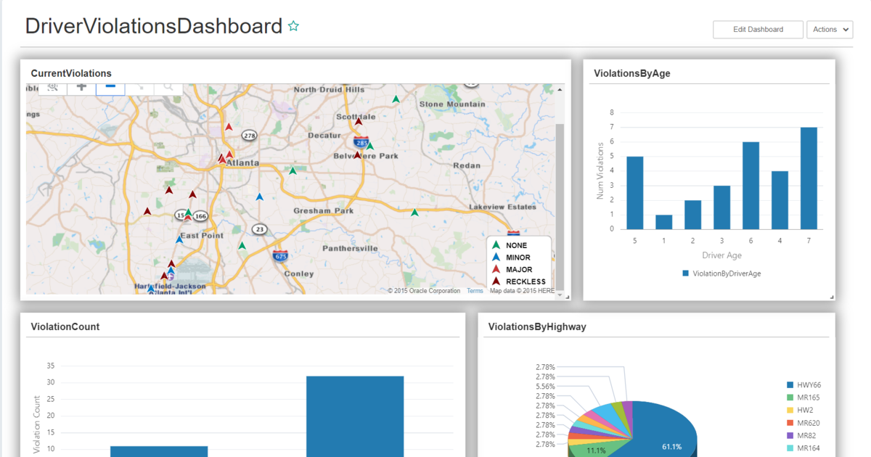Screen dimensions: 871x457
Task: Select blue marker above route 23 shield
Action: pyautogui.click(x=259, y=197)
